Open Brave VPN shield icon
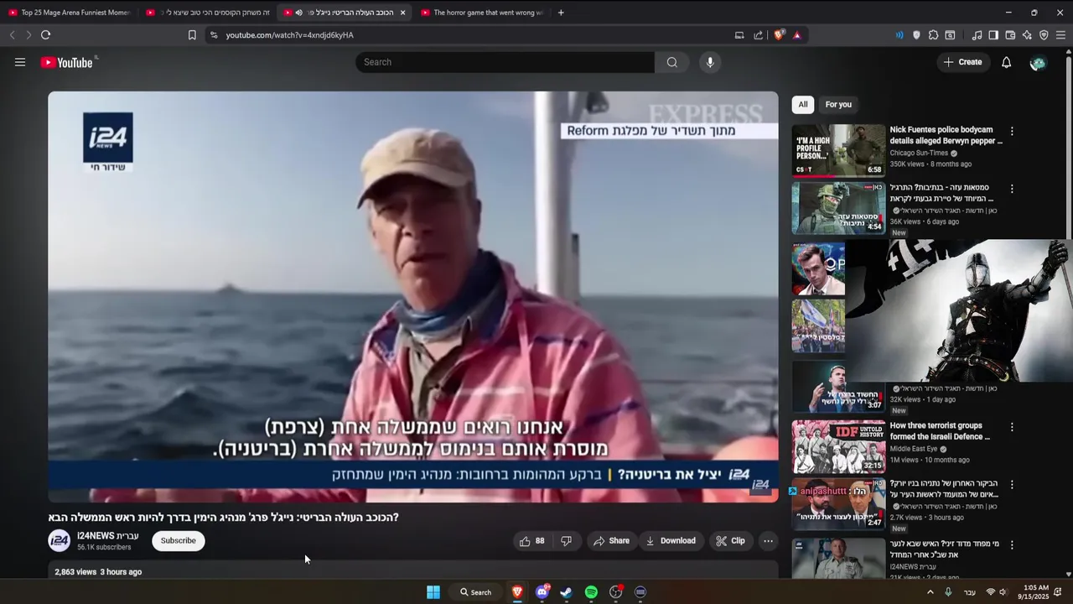Screen dimensions: 1073x604 pos(1044,35)
